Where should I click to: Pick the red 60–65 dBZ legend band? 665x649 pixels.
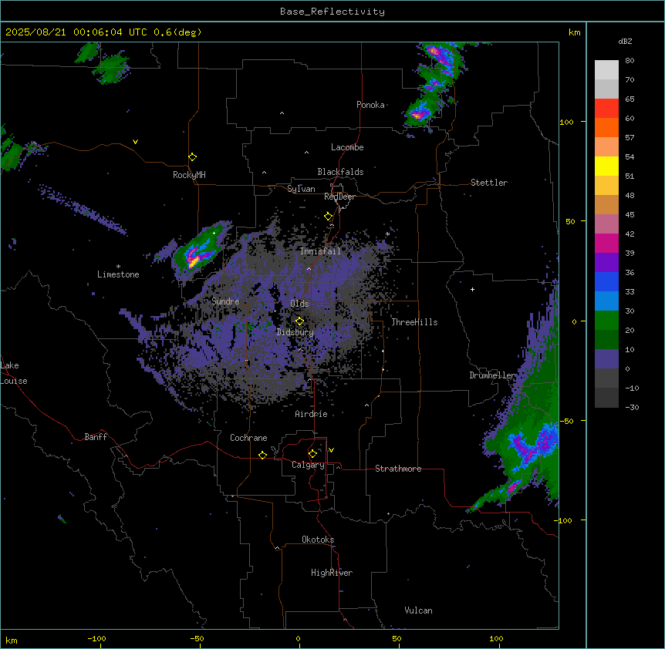coord(606,109)
